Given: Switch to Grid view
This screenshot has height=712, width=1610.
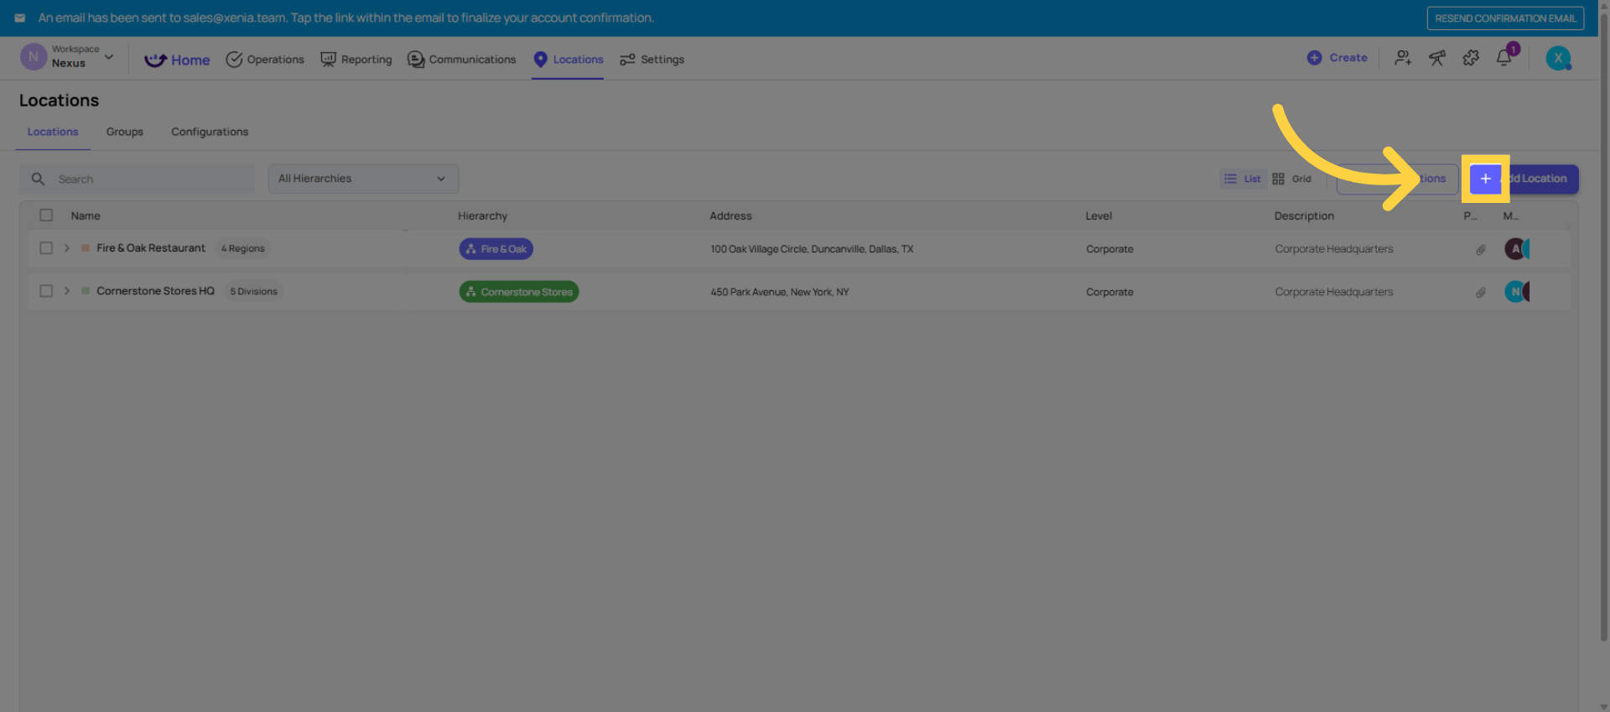Looking at the screenshot, I should tap(1291, 179).
